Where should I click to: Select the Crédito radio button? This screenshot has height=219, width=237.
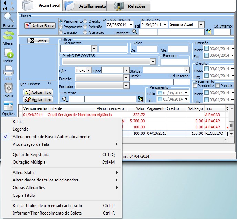click(85, 21)
